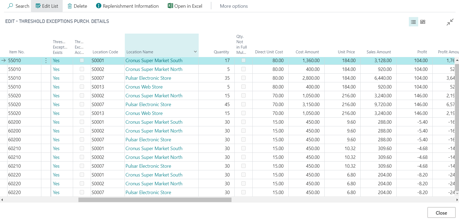Tick Threshold Exception Accepted checkbox for S0001 first row
Image resolution: width=459 pixels, height=221 pixels.
(82, 61)
